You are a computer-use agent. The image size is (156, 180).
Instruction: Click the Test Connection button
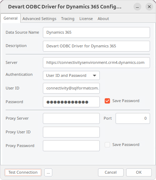[x=23, y=172]
